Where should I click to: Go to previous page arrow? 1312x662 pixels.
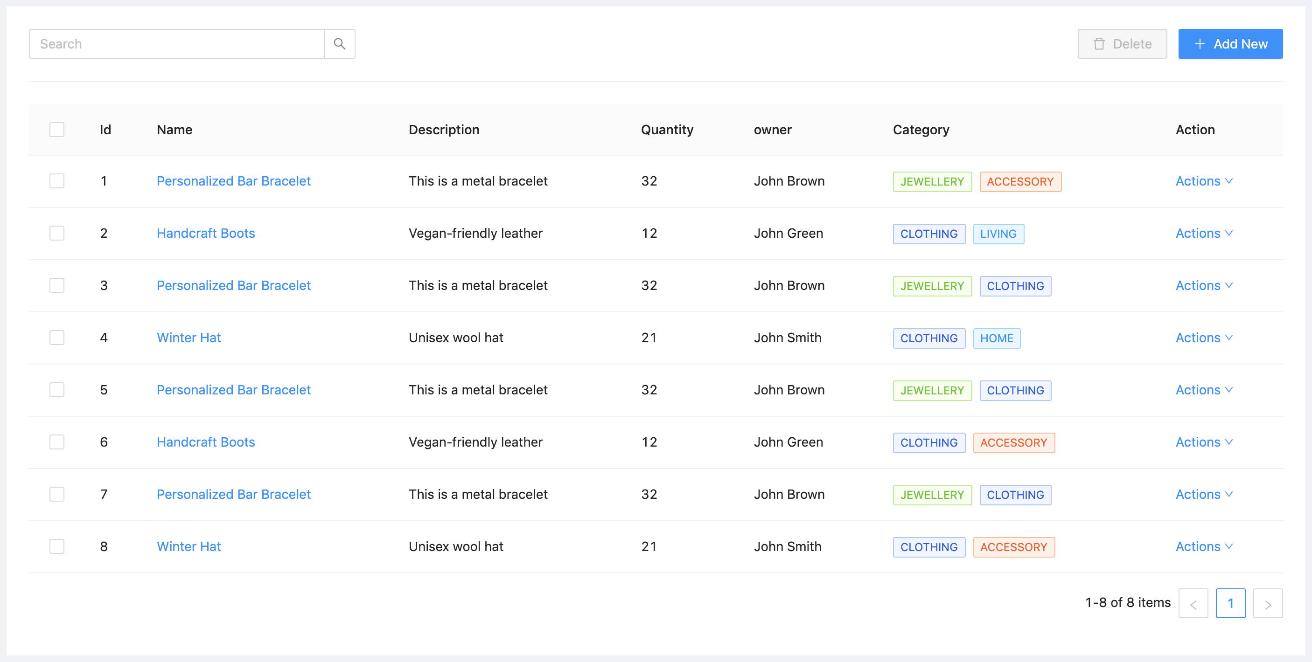1193,603
